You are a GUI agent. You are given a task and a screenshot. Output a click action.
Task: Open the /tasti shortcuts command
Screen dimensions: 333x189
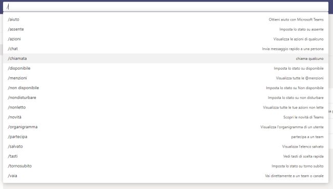click(x=165, y=156)
